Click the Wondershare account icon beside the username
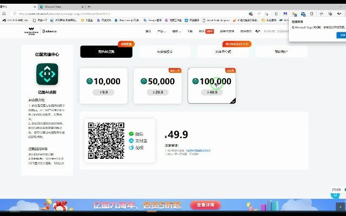Image resolution: width=346 pixels, height=216 pixels. 257,31
